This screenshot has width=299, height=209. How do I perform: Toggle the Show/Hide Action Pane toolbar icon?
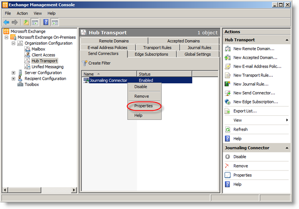[x=55, y=22]
